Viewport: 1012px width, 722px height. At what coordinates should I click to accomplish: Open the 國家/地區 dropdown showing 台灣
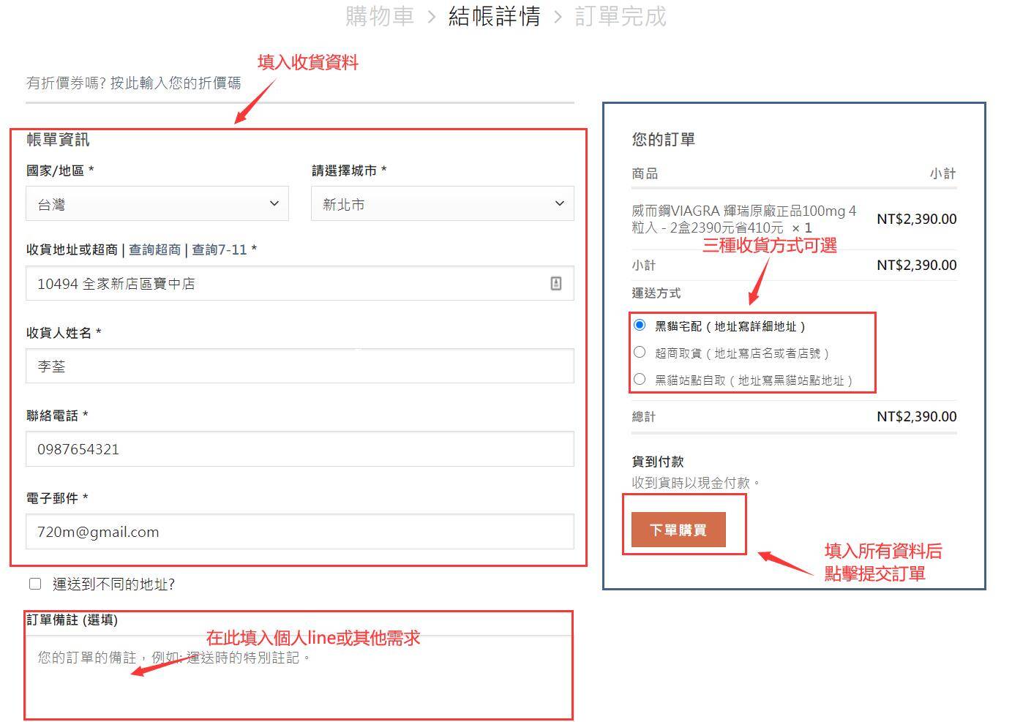pos(157,203)
